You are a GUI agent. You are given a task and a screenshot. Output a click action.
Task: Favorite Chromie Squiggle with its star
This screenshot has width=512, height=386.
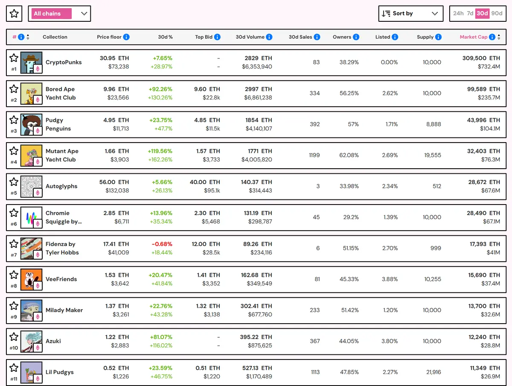point(14,213)
